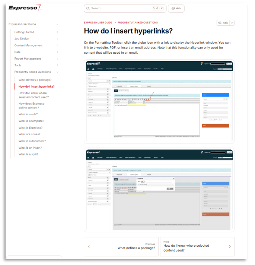This screenshot has height=265, width=255.
Task: Collapse the Expresso User Guide section
Action: click(x=57, y=24)
